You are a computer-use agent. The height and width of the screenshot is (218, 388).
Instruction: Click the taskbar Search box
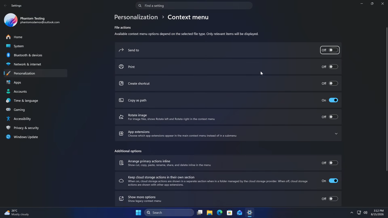pyautogui.click(x=169, y=213)
